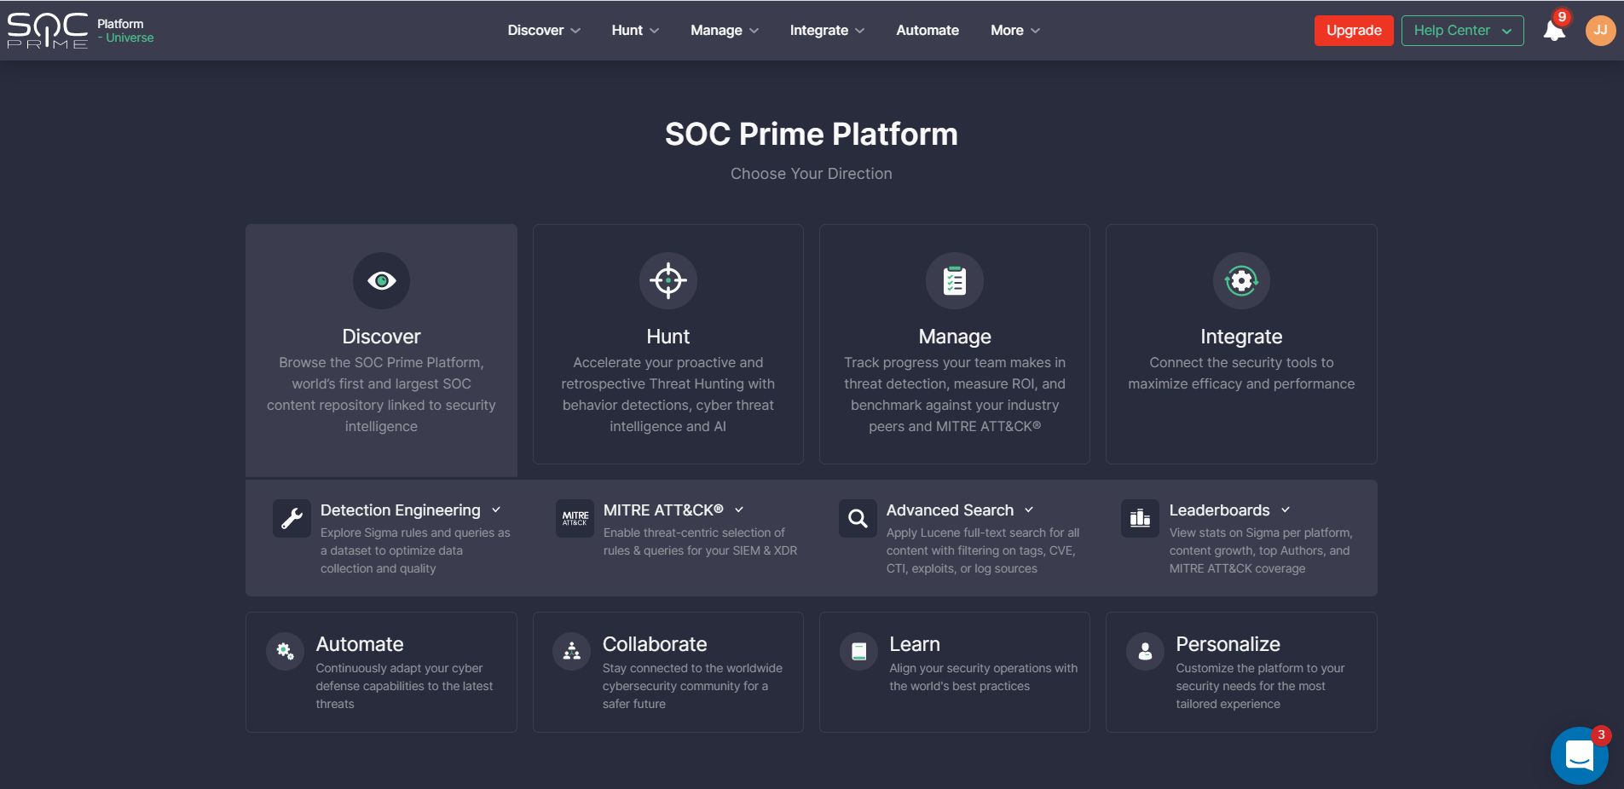Click the Integrate gear icon
This screenshot has height=789, width=1624.
[x=1241, y=280]
